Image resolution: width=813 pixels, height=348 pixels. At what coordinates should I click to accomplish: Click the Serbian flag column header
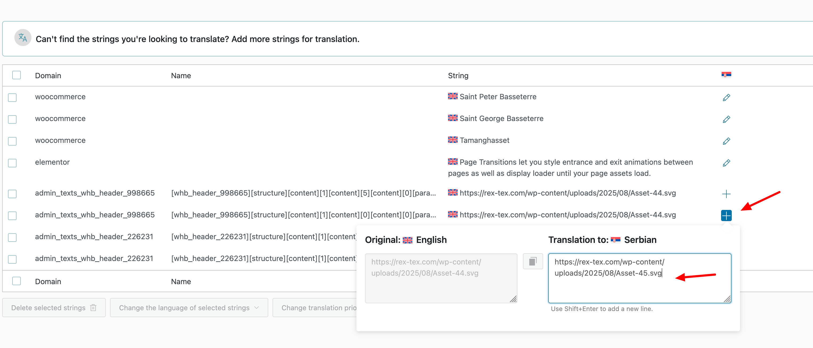(726, 75)
